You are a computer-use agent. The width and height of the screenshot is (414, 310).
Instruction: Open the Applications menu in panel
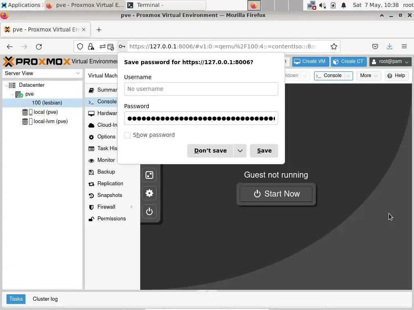pos(22,5)
